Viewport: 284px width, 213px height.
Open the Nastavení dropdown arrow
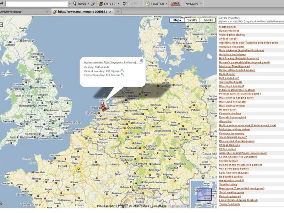(201, 4)
